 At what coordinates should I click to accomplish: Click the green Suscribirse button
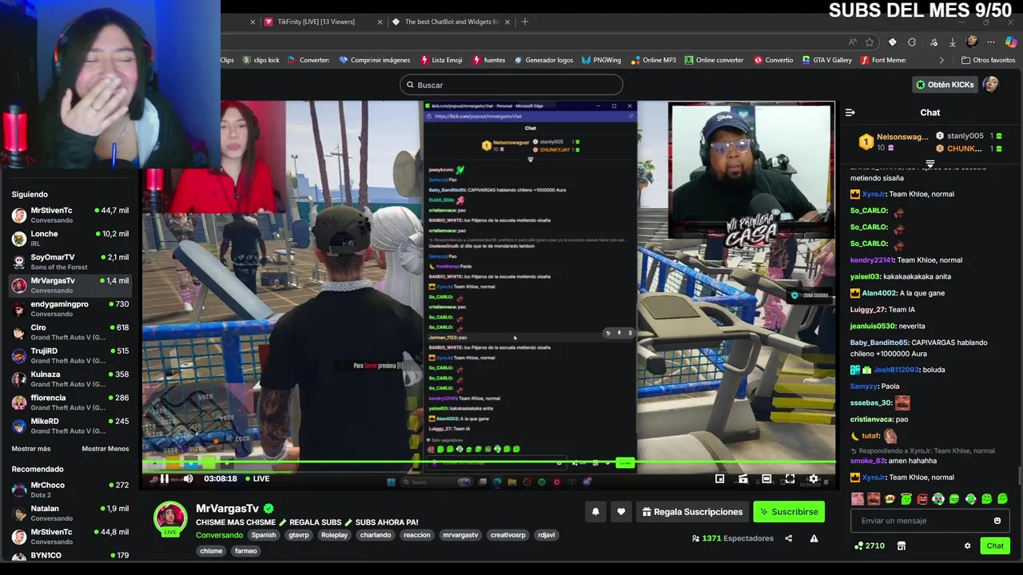click(789, 512)
